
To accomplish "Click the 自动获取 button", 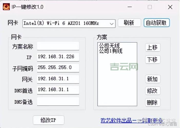I will click(157, 23).
